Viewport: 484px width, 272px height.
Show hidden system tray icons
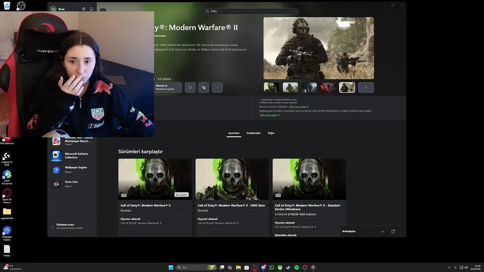click(449, 267)
